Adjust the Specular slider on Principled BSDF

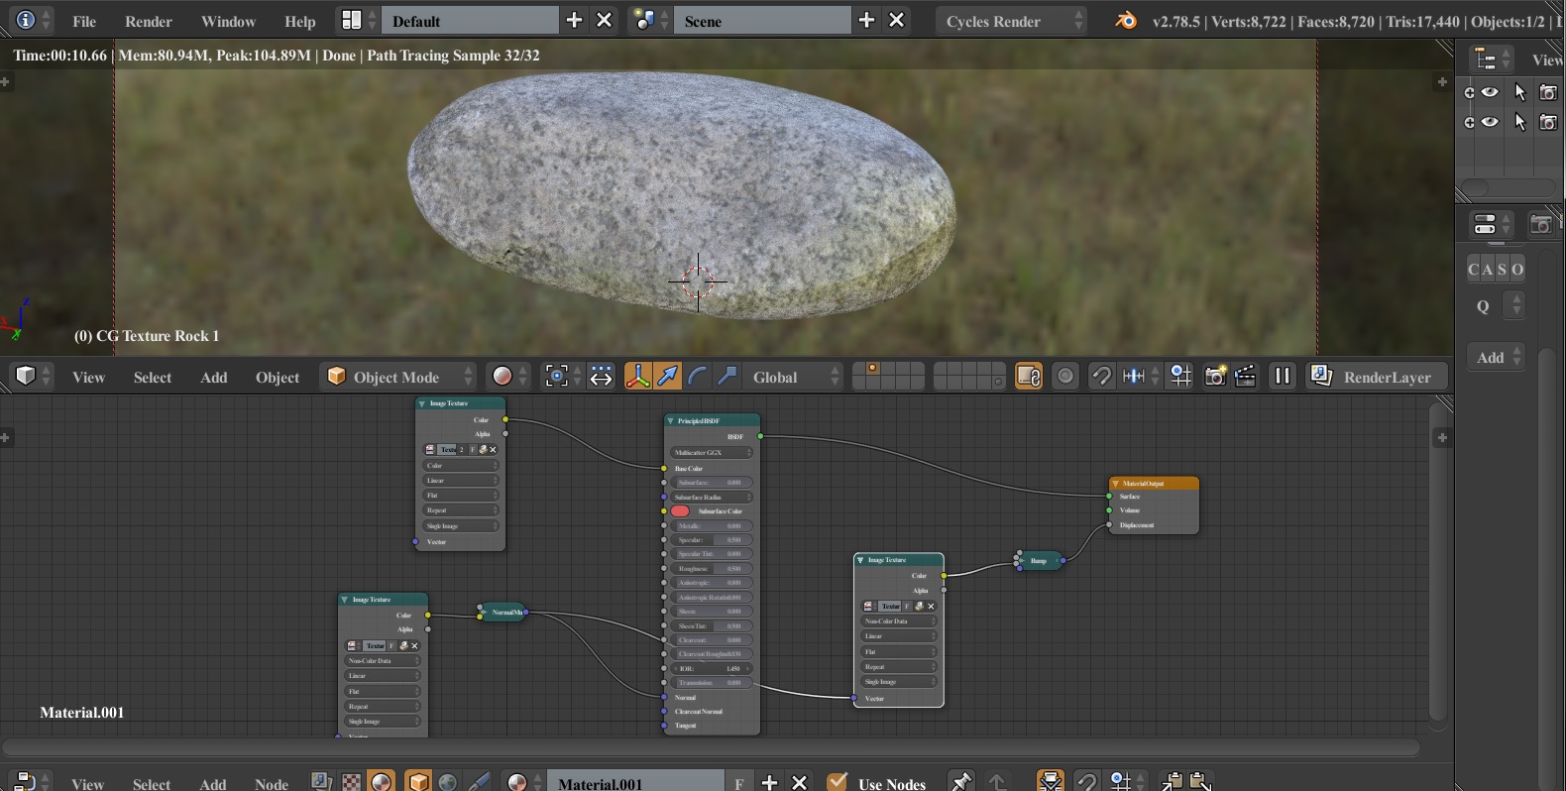pos(712,540)
